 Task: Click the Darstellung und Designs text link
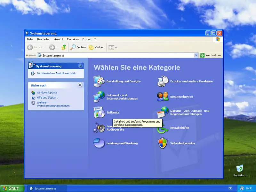coord(124,81)
